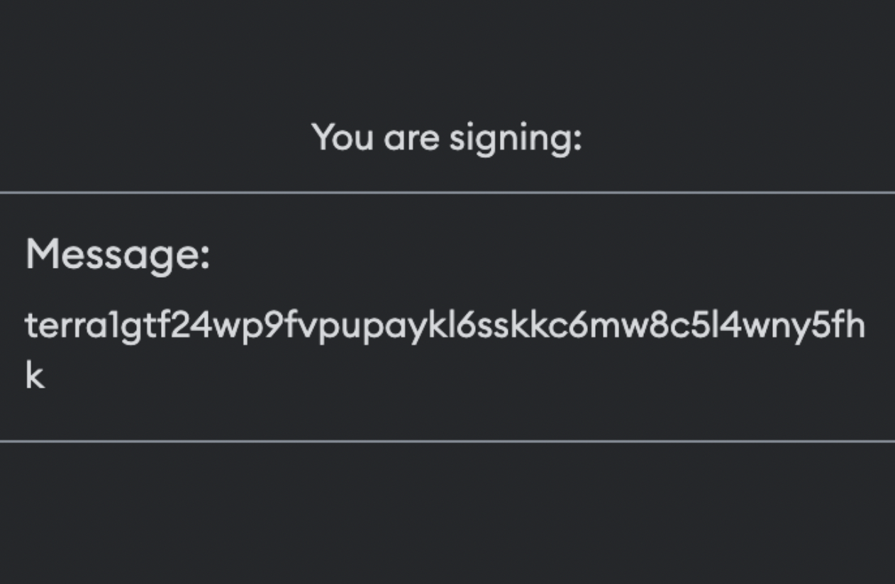
Task: Click the divider line beneath the heading
Action: click(448, 192)
